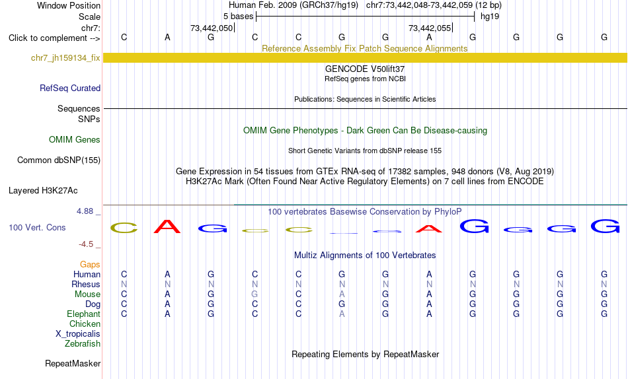Screen dimensions: 628x379
Task: Open Common dbSNP(155) track settings label
Action: 59,160
